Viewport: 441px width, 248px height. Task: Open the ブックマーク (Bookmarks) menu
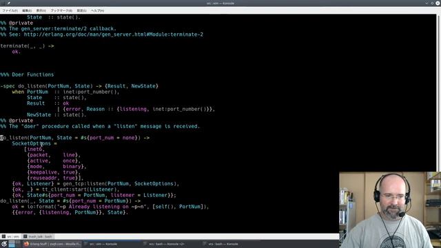61,10
